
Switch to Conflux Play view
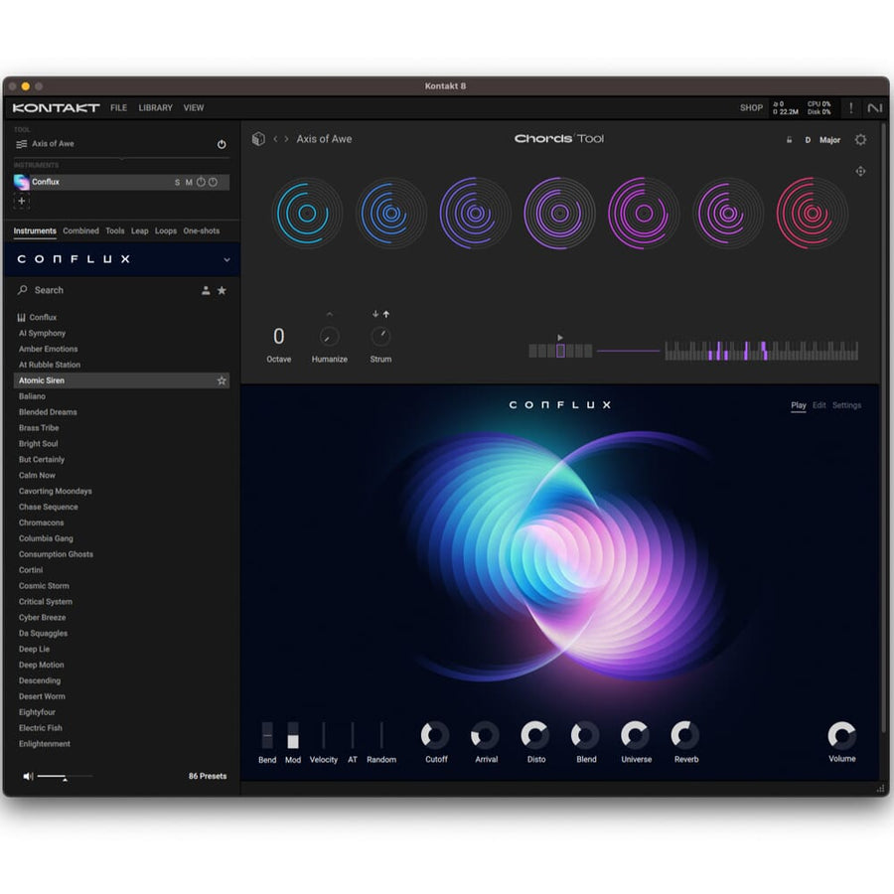click(799, 405)
